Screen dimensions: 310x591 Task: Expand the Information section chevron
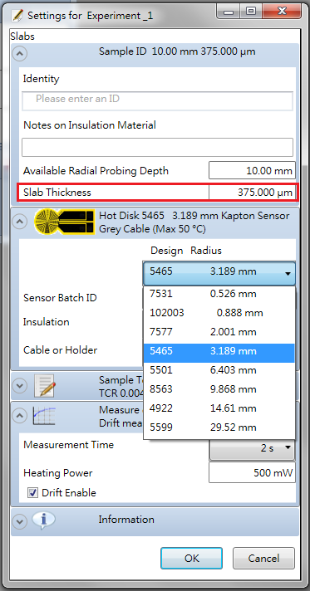[x=19, y=521]
